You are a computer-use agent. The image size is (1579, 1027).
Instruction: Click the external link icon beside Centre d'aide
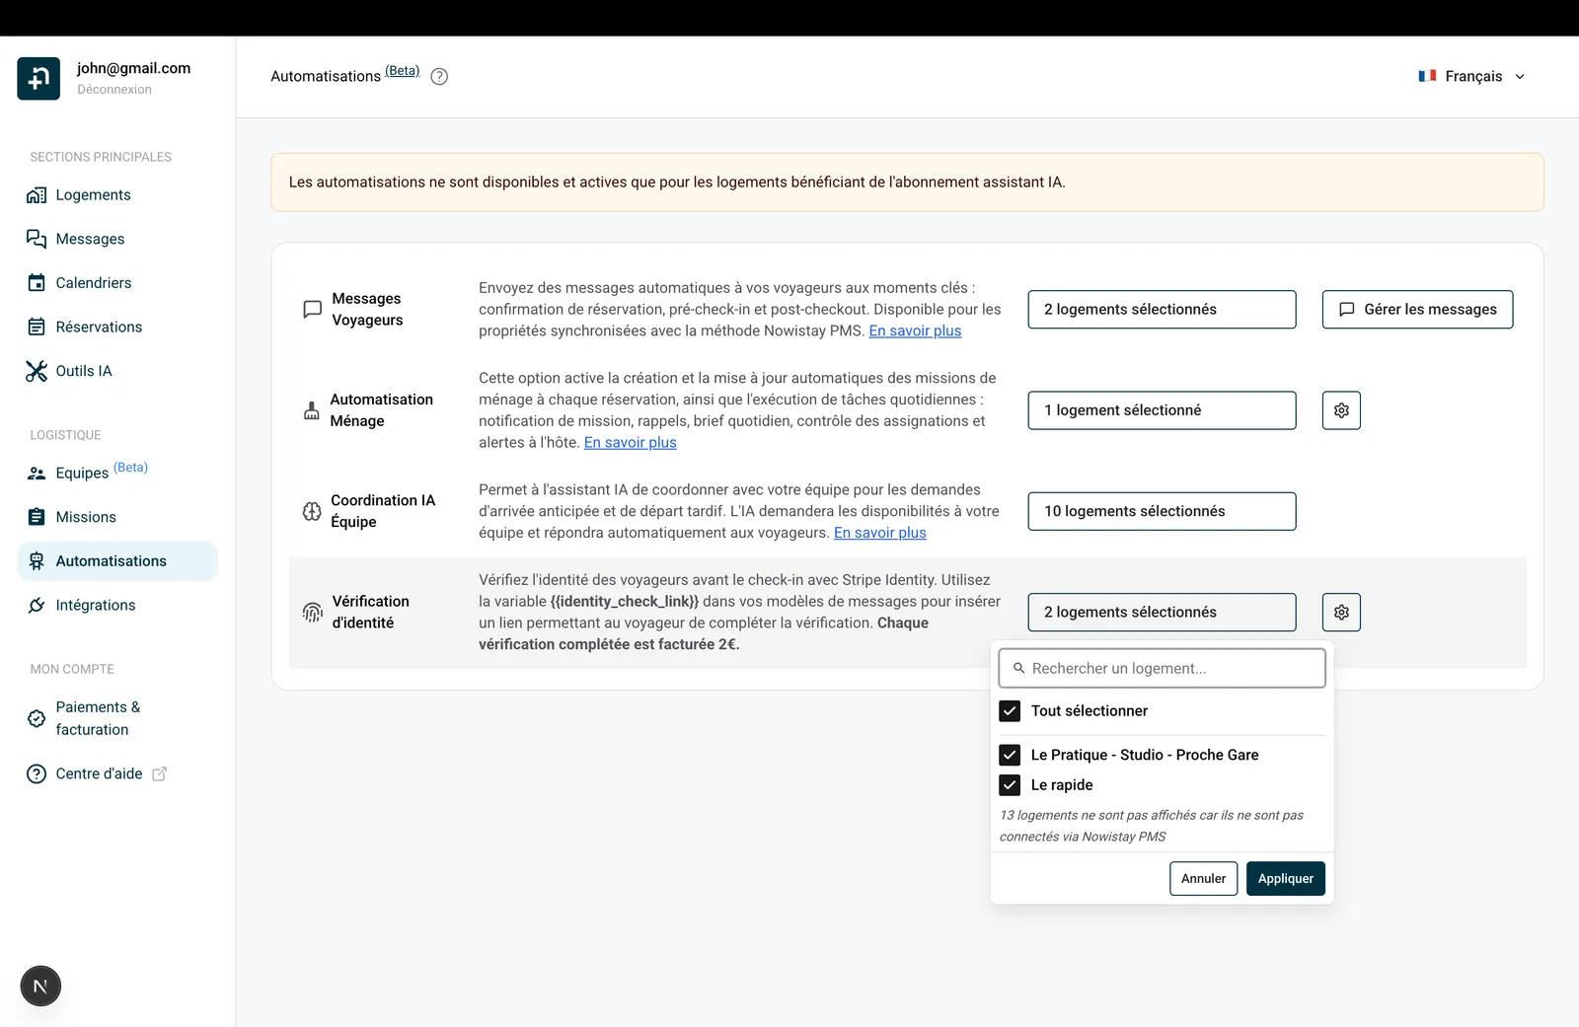coord(160,774)
